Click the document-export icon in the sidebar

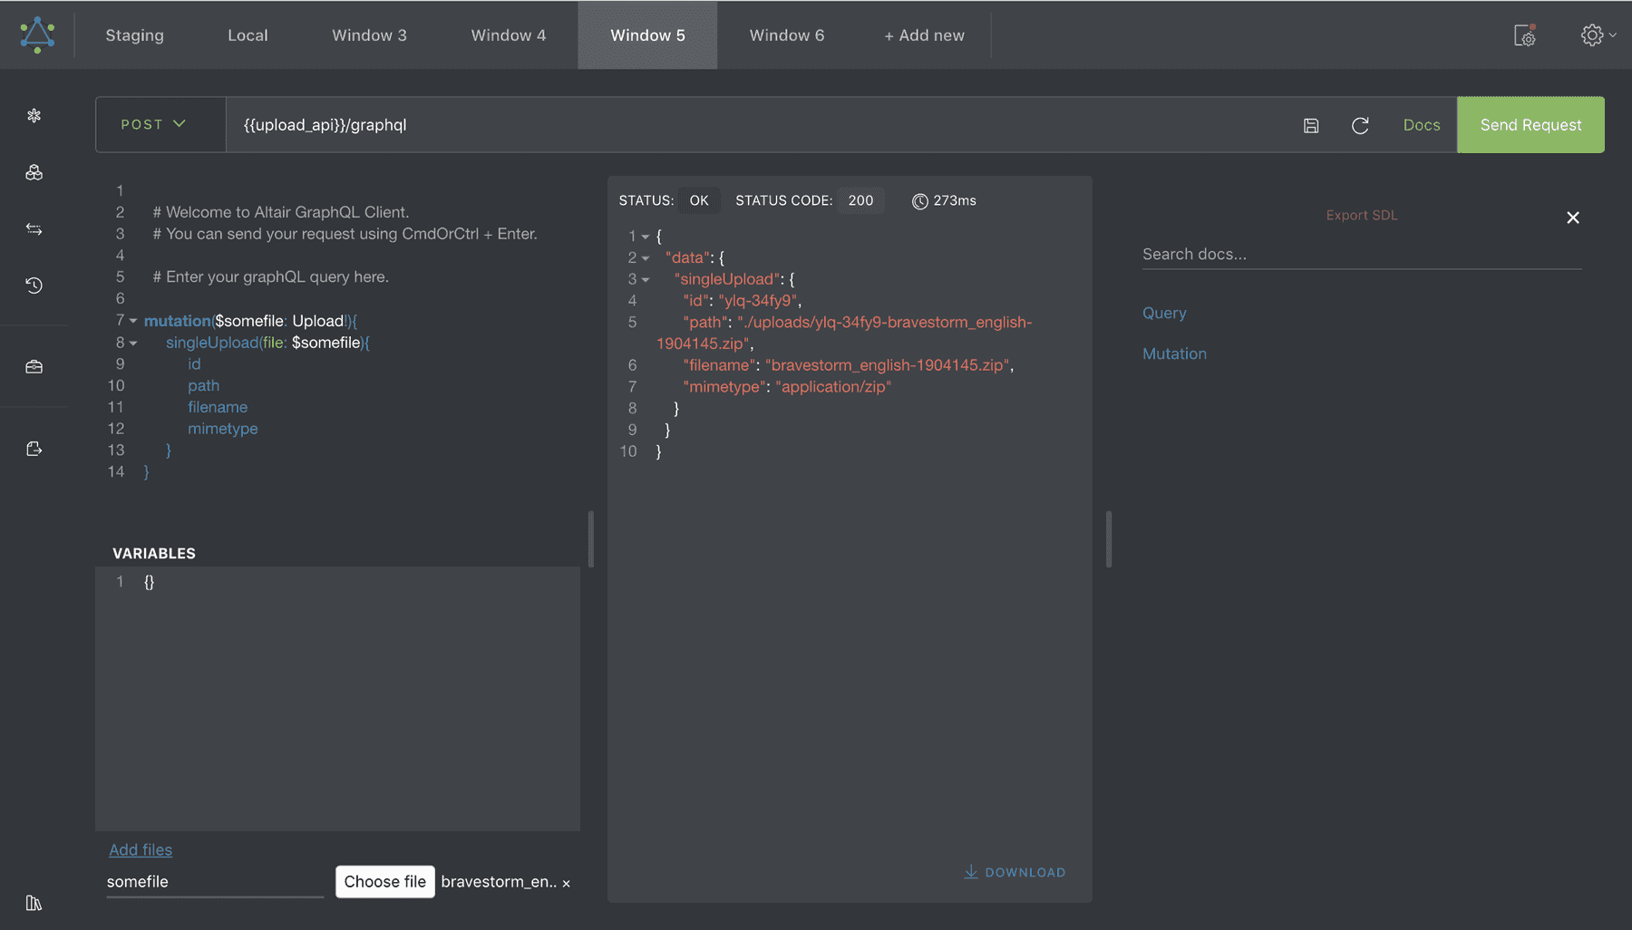coord(34,448)
